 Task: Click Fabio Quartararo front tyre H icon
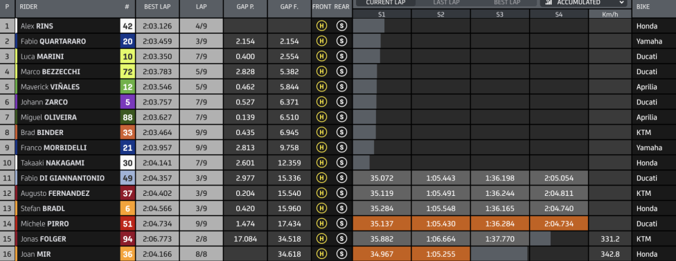point(321,41)
